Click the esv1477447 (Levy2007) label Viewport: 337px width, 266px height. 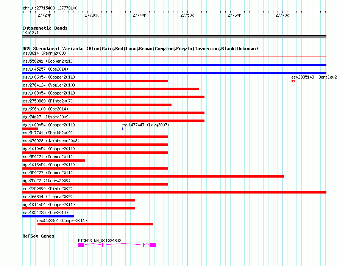145,125
